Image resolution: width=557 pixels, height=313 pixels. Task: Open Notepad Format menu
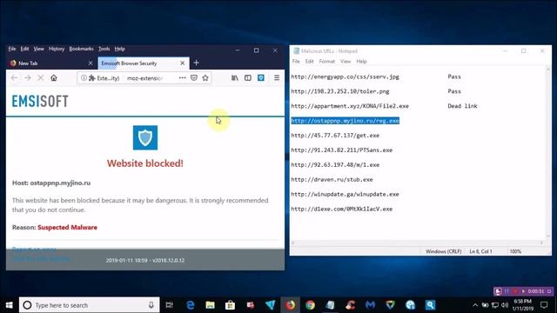pos(327,62)
